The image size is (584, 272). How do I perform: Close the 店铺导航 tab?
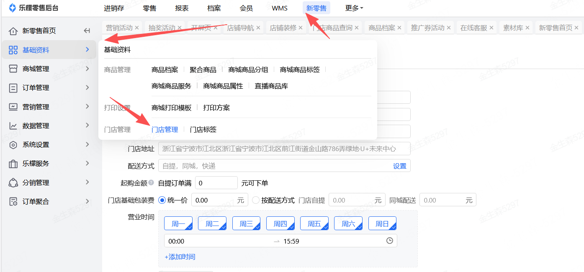[258, 28]
